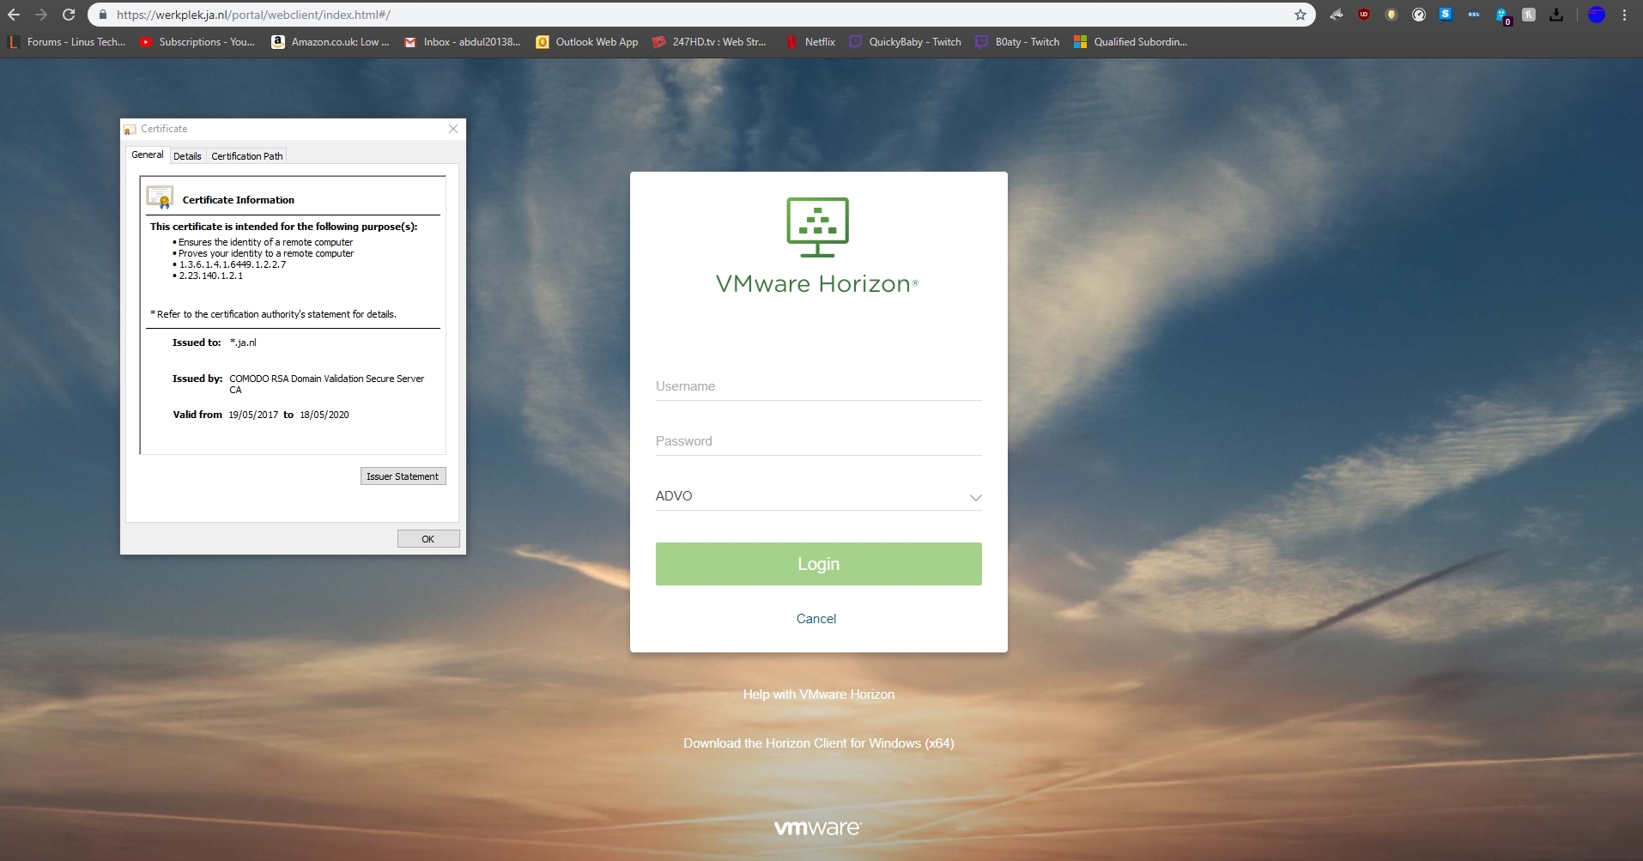The height and width of the screenshot is (861, 1643).
Task: Focus the Username field
Action: 819,386
